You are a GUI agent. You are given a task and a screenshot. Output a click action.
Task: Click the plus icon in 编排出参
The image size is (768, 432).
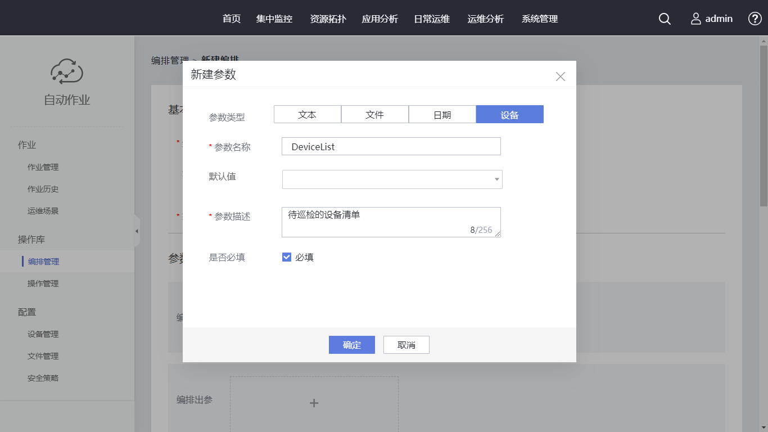click(314, 403)
